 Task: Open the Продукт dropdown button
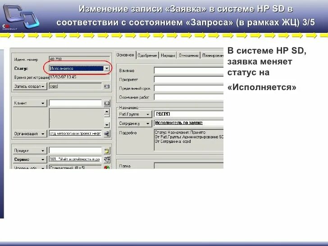tap(30, 150)
